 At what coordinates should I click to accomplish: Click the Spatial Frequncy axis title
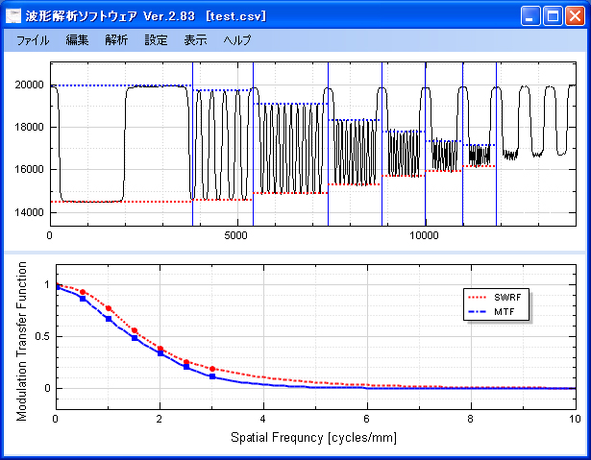(x=313, y=438)
